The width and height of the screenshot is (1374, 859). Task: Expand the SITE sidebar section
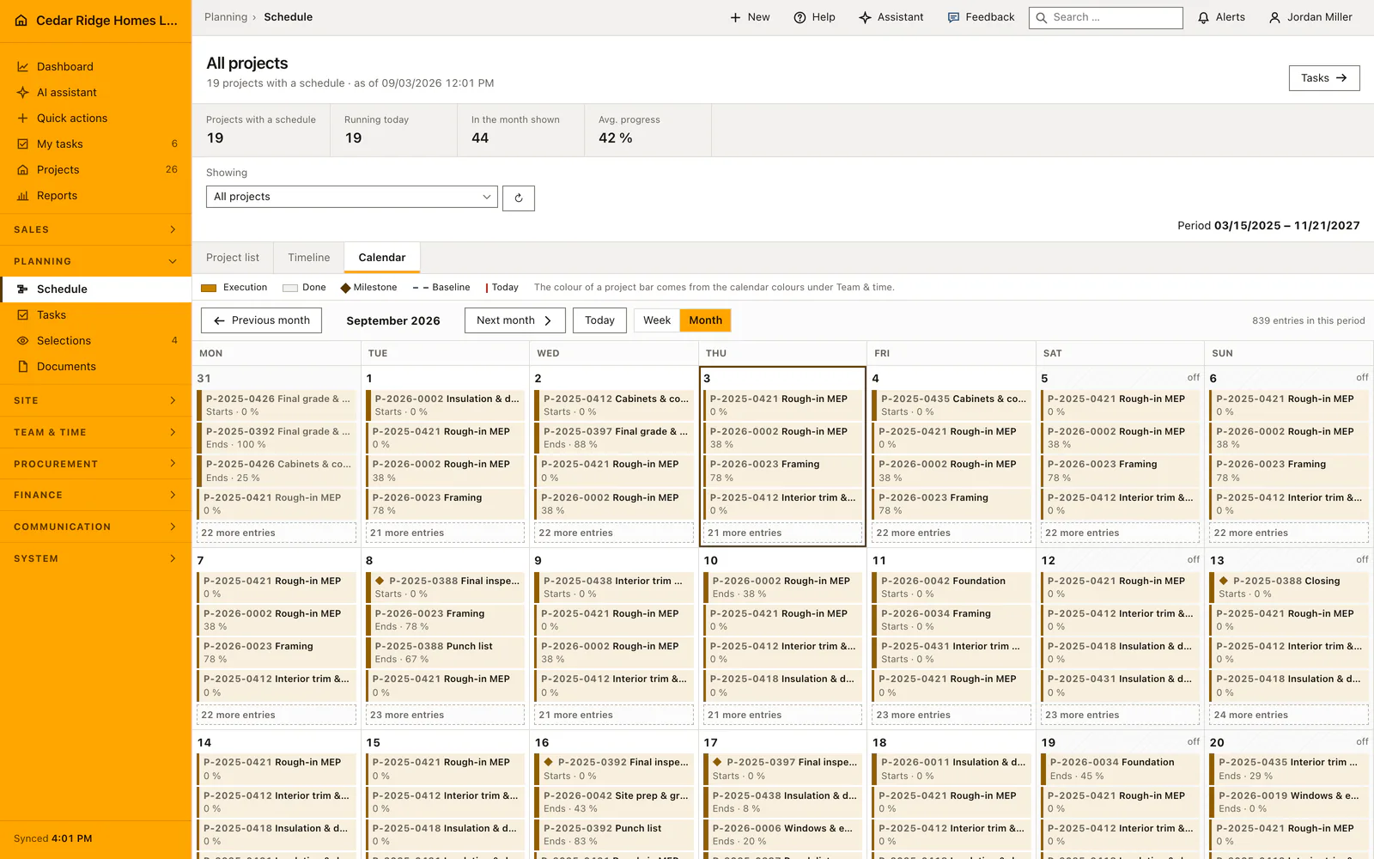point(95,400)
